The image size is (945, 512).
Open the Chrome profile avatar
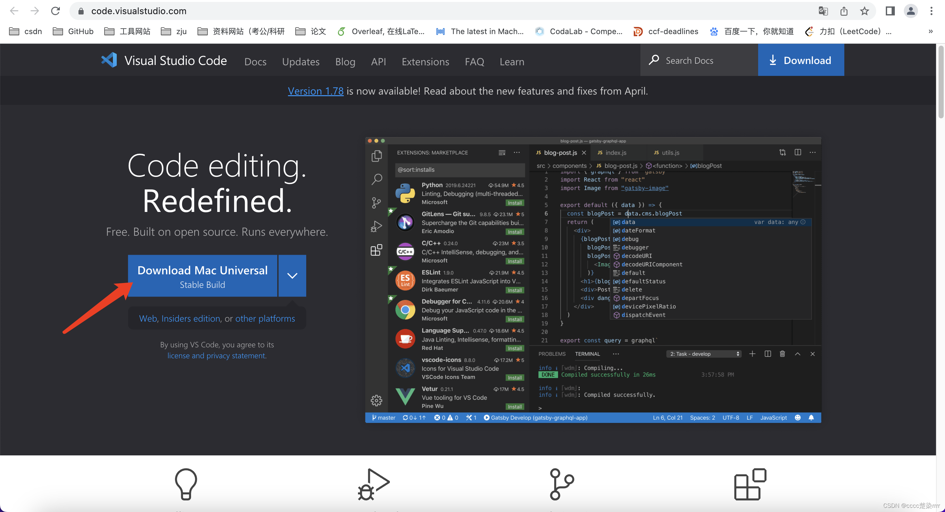911,11
